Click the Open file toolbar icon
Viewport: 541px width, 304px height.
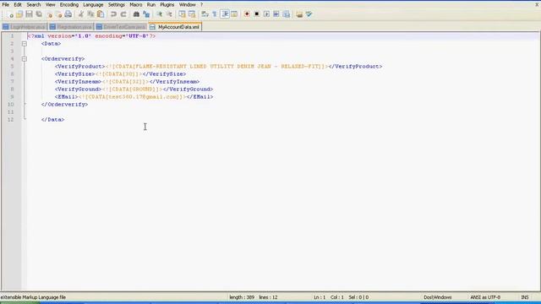click(19, 14)
